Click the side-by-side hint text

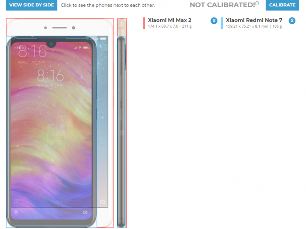[x=108, y=5]
